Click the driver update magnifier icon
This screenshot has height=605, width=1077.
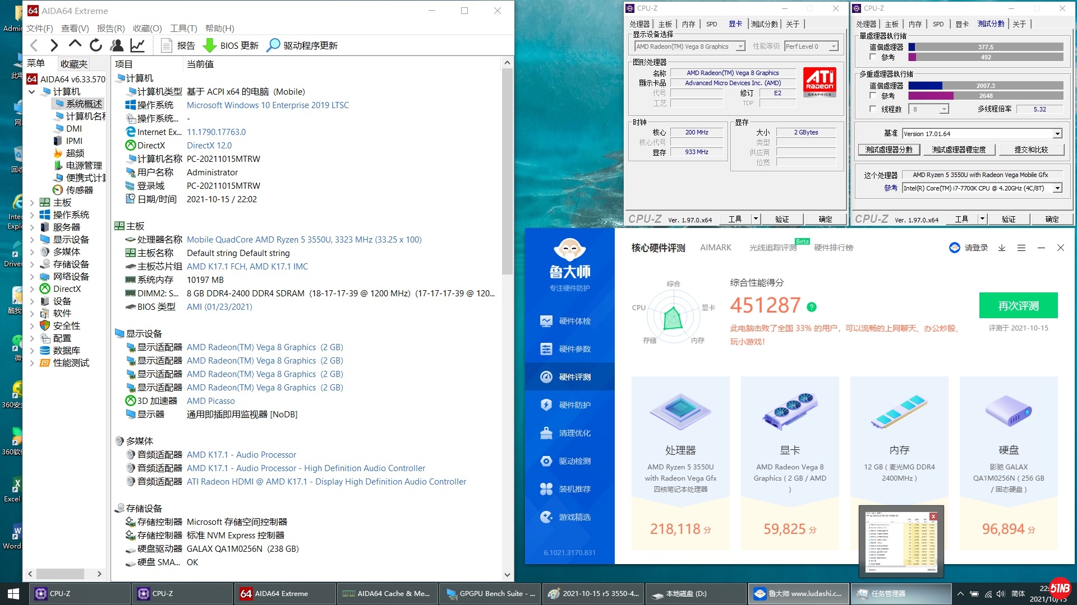point(273,45)
